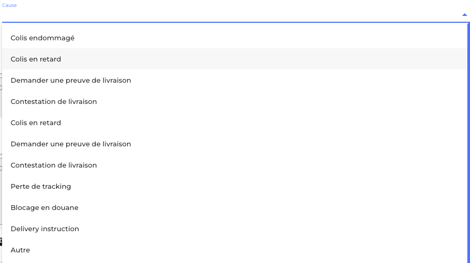
Task: Set the cause to tracking loss (Perte de tracking)
Action: click(41, 187)
